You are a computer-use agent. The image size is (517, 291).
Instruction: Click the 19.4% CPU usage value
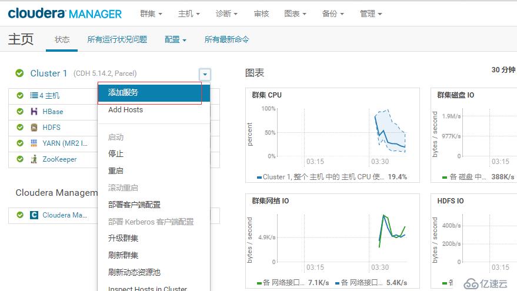click(398, 177)
